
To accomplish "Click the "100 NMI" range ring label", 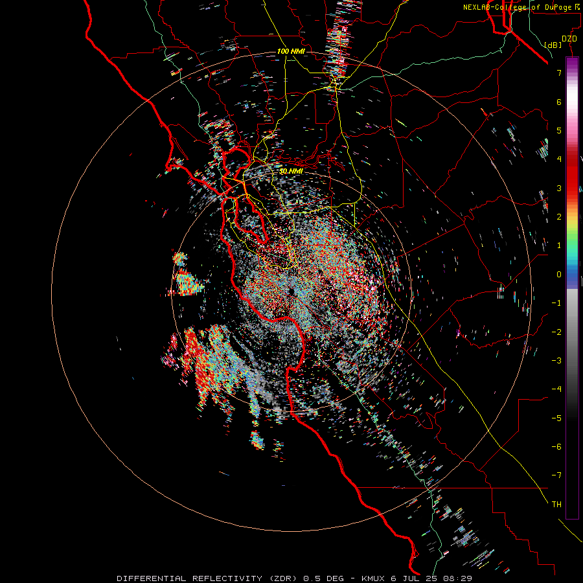I will pyautogui.click(x=291, y=51).
